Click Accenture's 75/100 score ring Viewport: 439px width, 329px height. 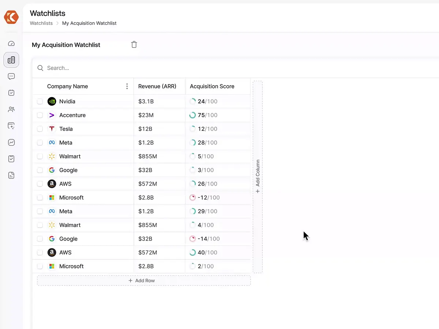pyautogui.click(x=192, y=115)
